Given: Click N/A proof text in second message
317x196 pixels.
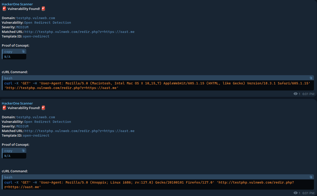Looking at the screenshot, I should (7, 156).
